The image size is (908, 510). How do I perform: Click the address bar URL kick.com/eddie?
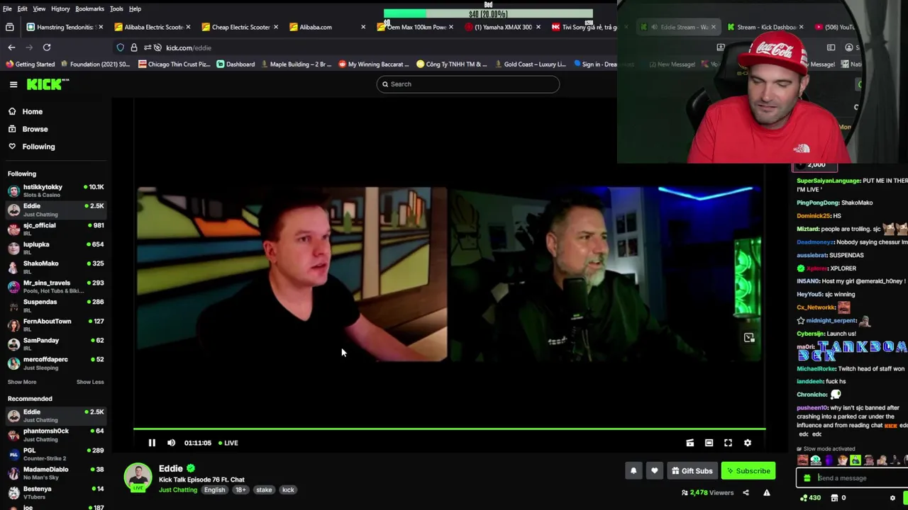(x=189, y=47)
